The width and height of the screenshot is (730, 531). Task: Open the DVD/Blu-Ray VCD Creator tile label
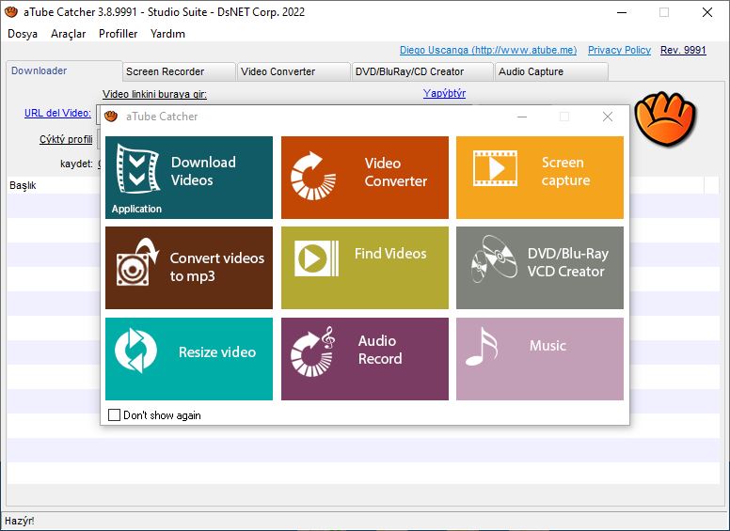point(568,262)
